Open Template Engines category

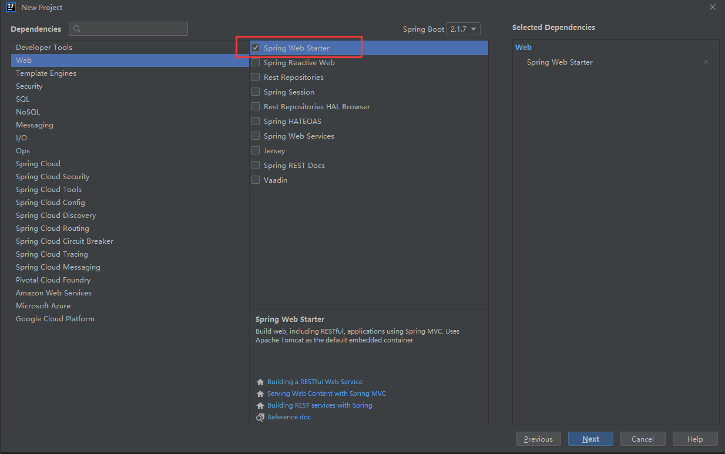pyautogui.click(x=130, y=73)
